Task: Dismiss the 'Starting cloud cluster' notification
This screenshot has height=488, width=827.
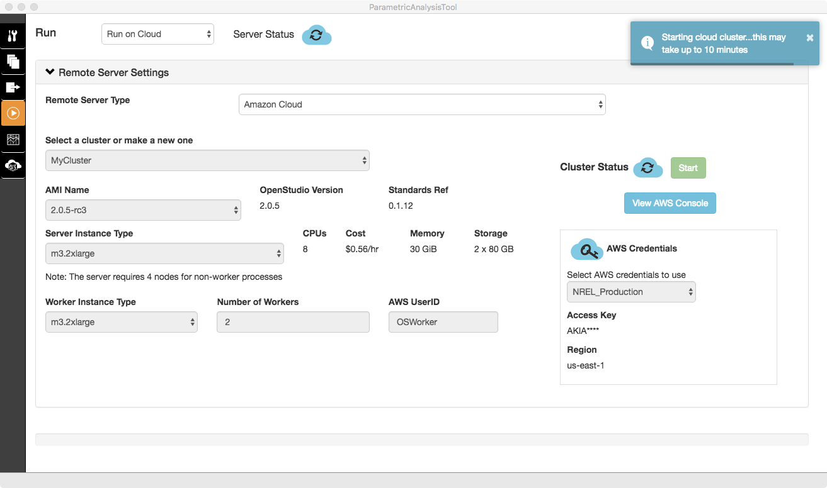Action: click(809, 38)
